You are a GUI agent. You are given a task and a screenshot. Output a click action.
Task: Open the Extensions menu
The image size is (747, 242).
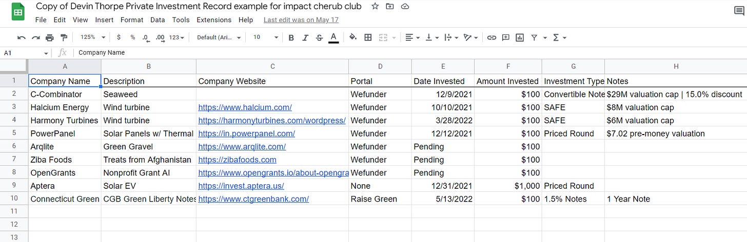(214, 20)
